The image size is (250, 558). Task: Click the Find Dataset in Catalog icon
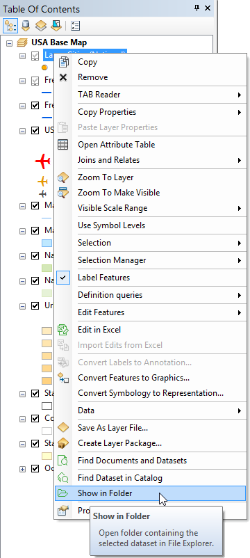coord(63,478)
